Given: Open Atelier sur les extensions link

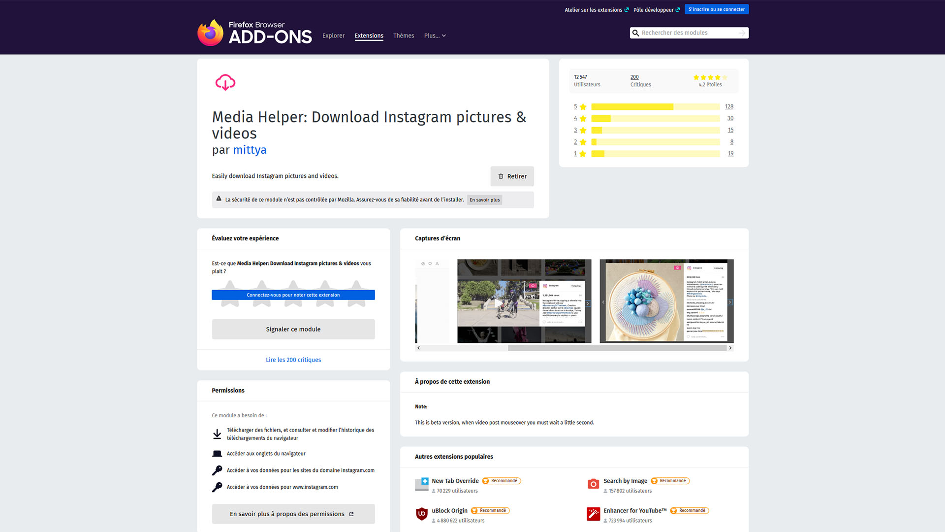Looking at the screenshot, I should point(597,10).
